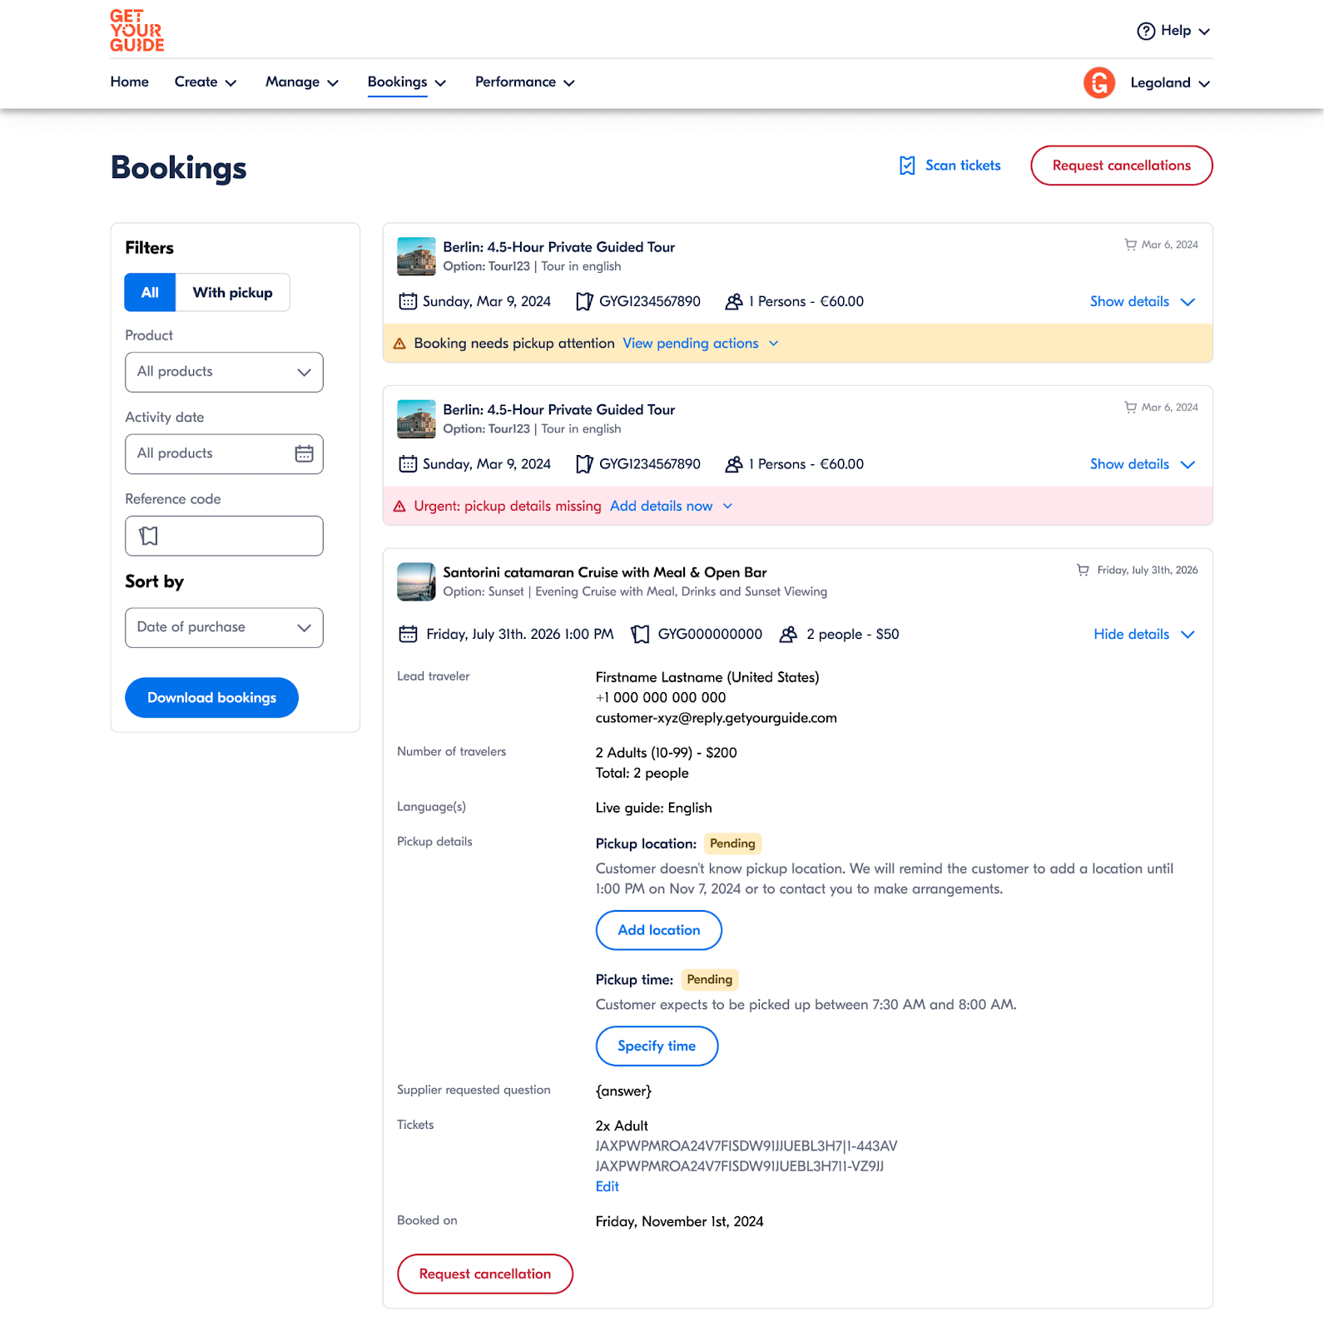Click the GetYourGuide logo
Screen dimensions: 1324x1331
click(x=136, y=31)
